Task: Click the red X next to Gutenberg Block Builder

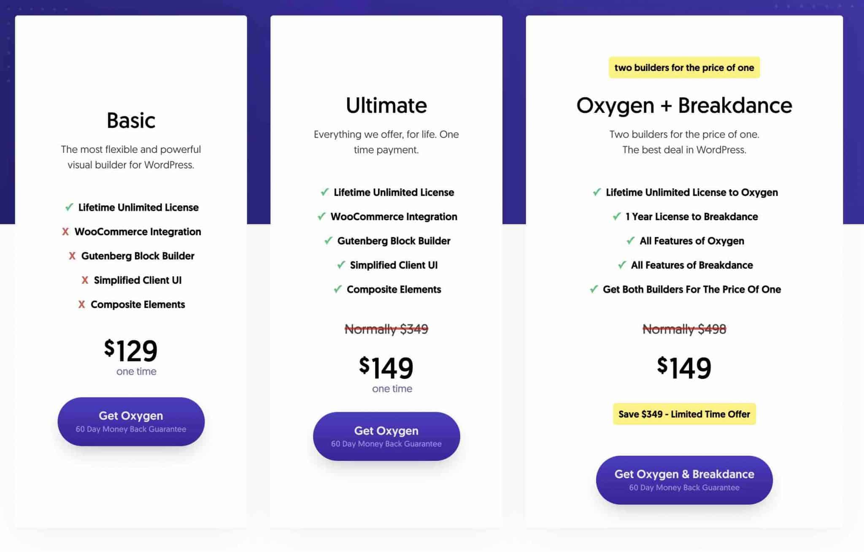Action: 72,256
